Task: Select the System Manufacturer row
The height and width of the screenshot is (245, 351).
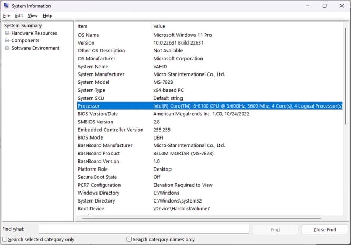Action: pyautogui.click(x=209, y=74)
